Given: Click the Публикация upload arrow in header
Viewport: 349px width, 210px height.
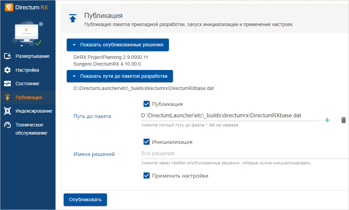Looking at the screenshot, I should (72, 18).
